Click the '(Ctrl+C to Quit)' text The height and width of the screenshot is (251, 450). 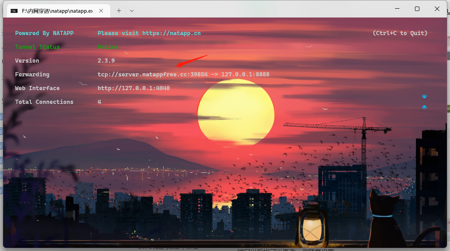[x=400, y=33]
